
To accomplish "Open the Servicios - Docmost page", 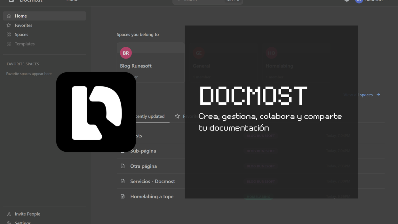I will [153, 181].
